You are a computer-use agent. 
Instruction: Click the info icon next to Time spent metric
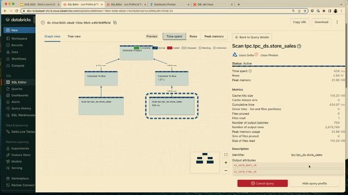coord(250,71)
